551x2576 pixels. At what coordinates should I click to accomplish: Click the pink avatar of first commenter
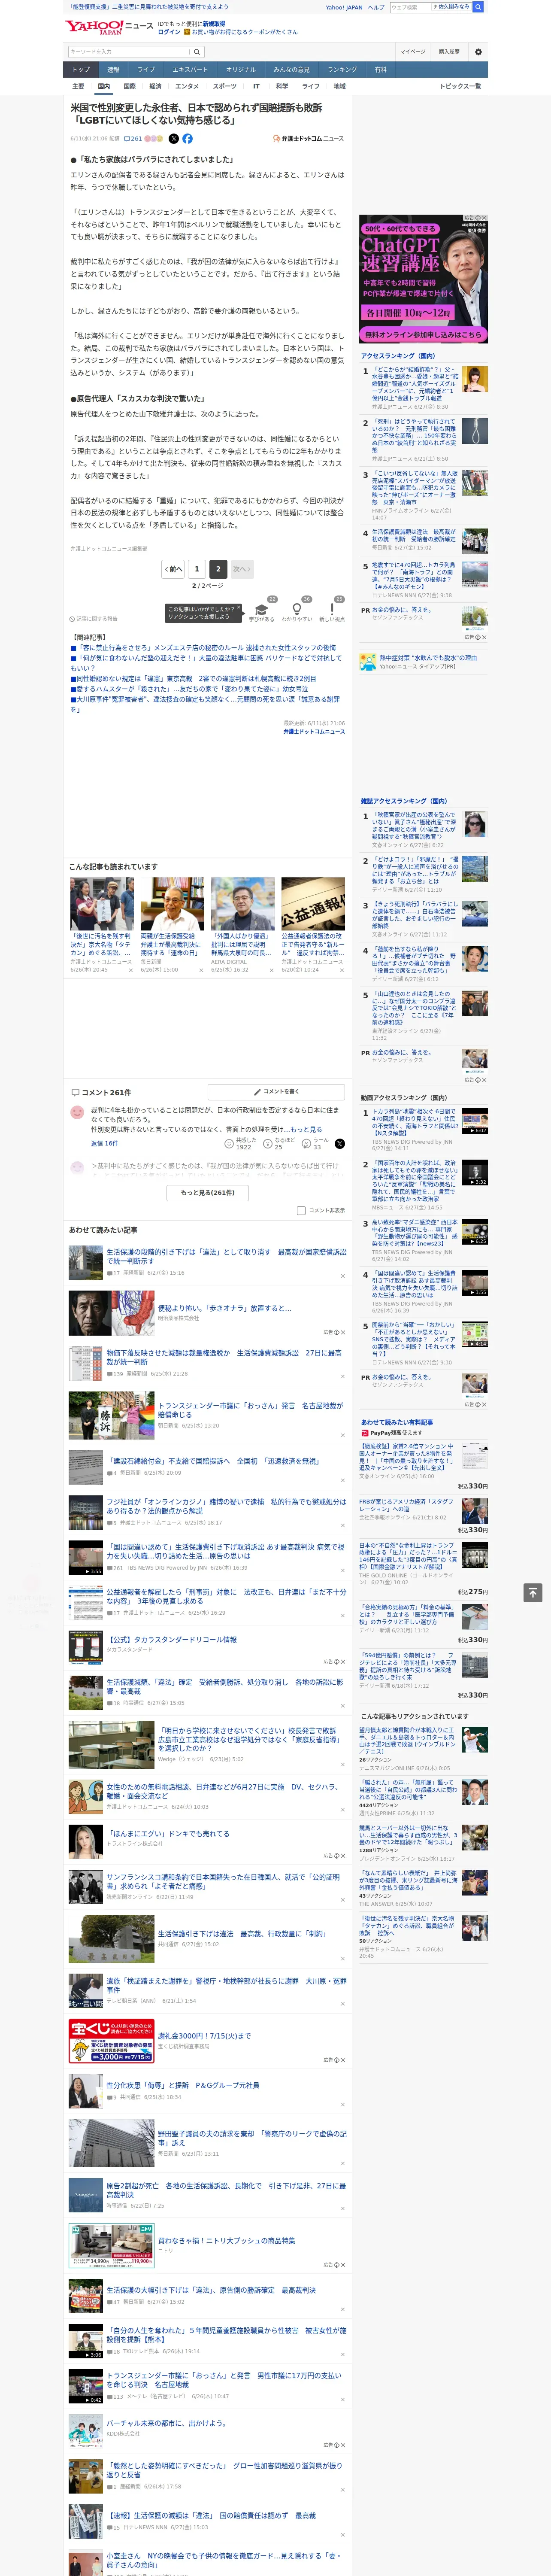[77, 1112]
